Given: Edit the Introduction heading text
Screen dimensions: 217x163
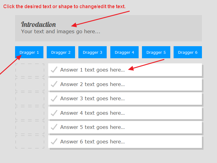Looking at the screenshot, I should tap(38, 24).
